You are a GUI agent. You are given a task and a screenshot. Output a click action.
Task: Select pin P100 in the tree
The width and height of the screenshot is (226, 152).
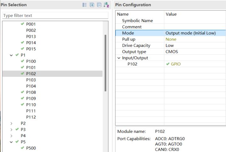click(x=31, y=61)
